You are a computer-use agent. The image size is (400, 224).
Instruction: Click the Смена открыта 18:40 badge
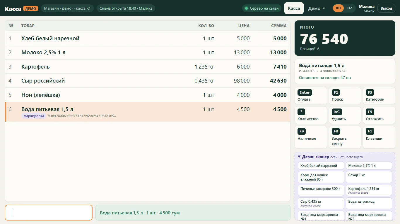point(126,8)
